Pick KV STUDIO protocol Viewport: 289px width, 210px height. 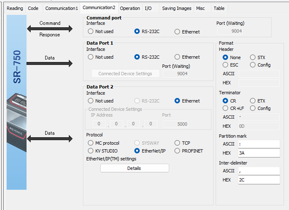pyautogui.click(x=103, y=151)
